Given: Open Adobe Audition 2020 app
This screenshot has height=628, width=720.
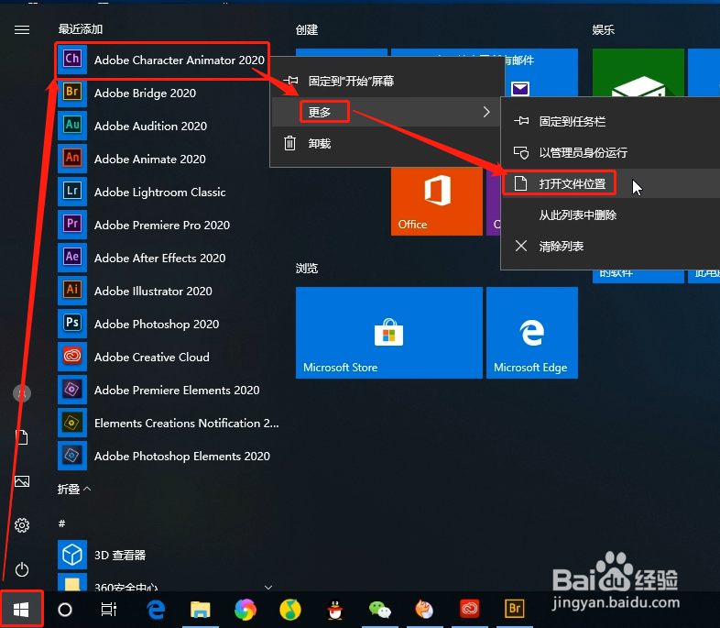Looking at the screenshot, I should pos(168,126).
